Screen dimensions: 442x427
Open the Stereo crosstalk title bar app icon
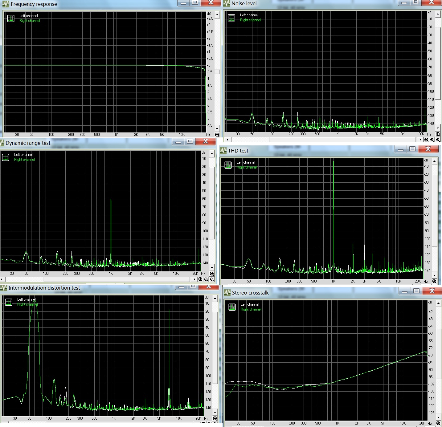click(227, 293)
